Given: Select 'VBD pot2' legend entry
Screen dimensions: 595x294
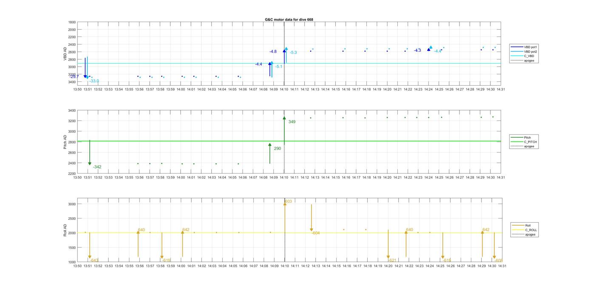Looking at the screenshot, I should click(x=530, y=51).
